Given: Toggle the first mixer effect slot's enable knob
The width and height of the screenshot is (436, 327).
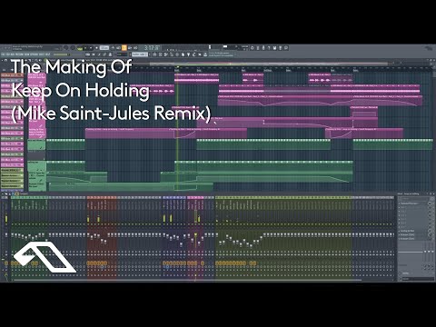Looking at the screenshot, I should point(430,203).
